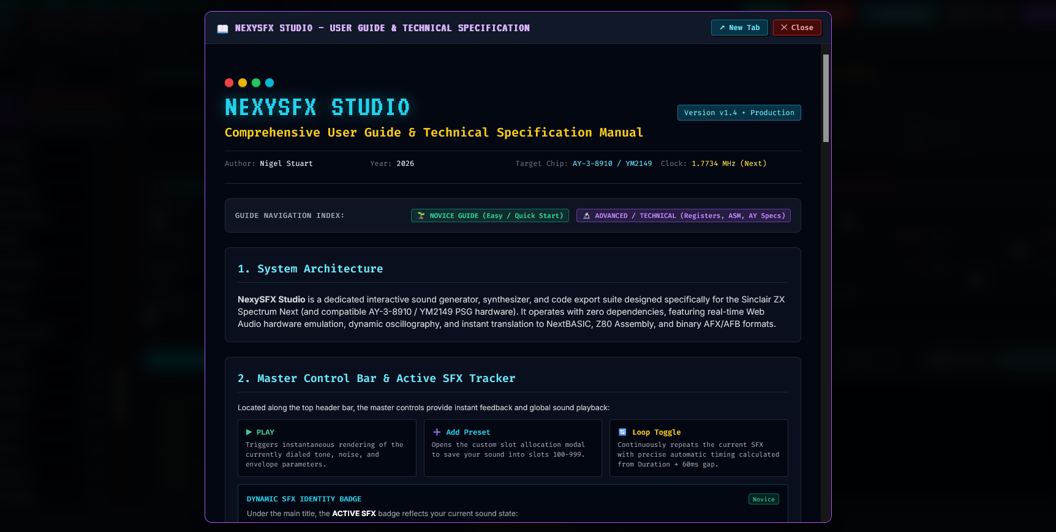Jump to Novice Guide quick start section
1056x532 pixels.
[x=490, y=215]
